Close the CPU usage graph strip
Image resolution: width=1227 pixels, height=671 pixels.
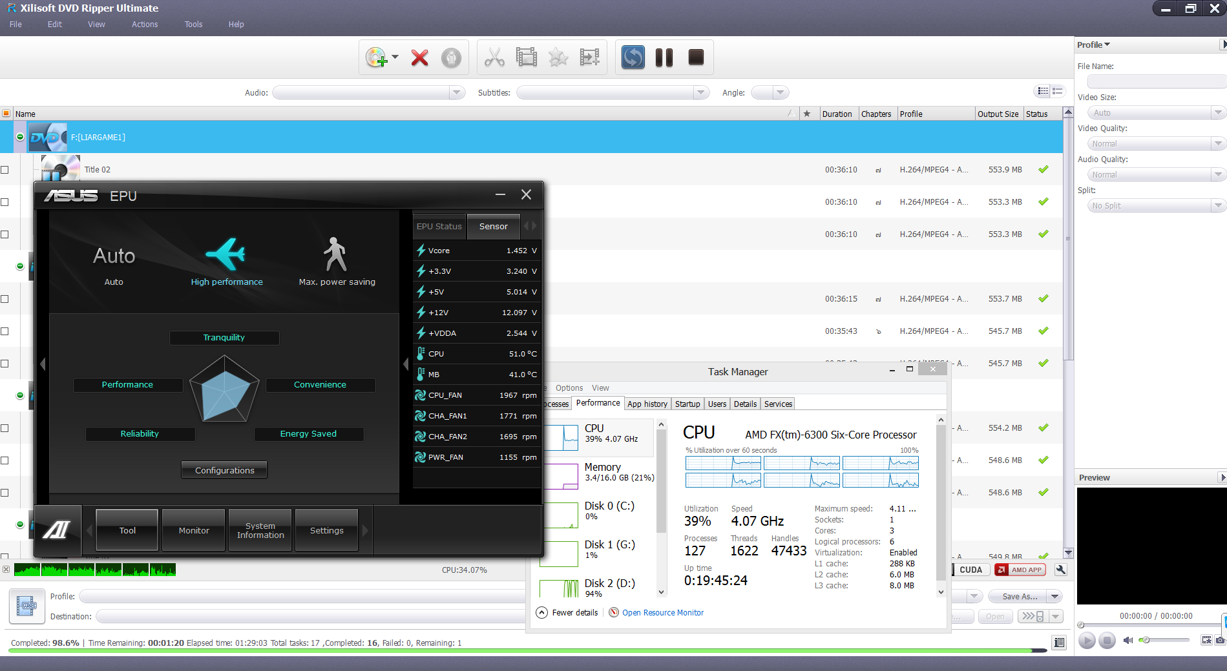click(x=6, y=570)
